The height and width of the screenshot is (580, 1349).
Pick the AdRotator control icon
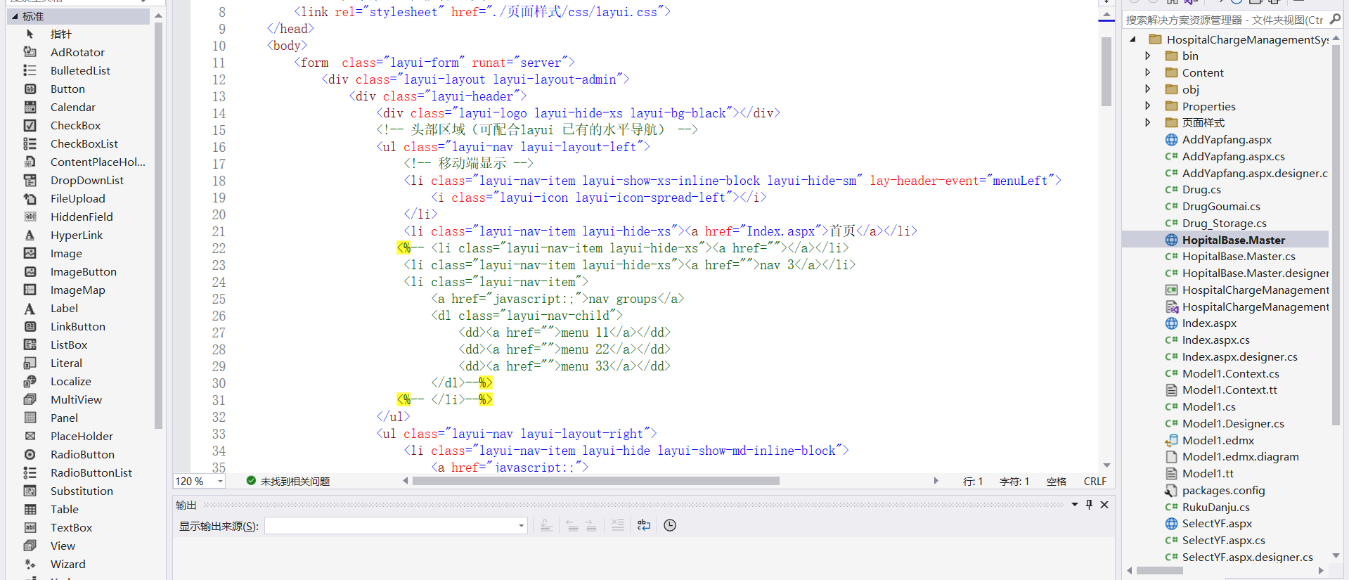30,52
